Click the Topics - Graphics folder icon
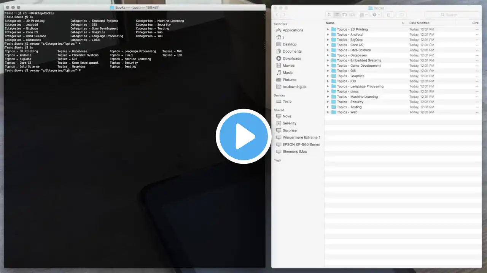This screenshot has width=487, height=273. pos(333,76)
